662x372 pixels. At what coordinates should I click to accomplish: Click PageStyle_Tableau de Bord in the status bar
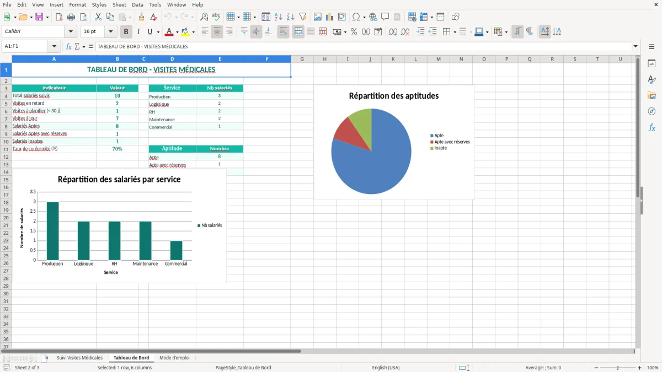tap(243, 368)
